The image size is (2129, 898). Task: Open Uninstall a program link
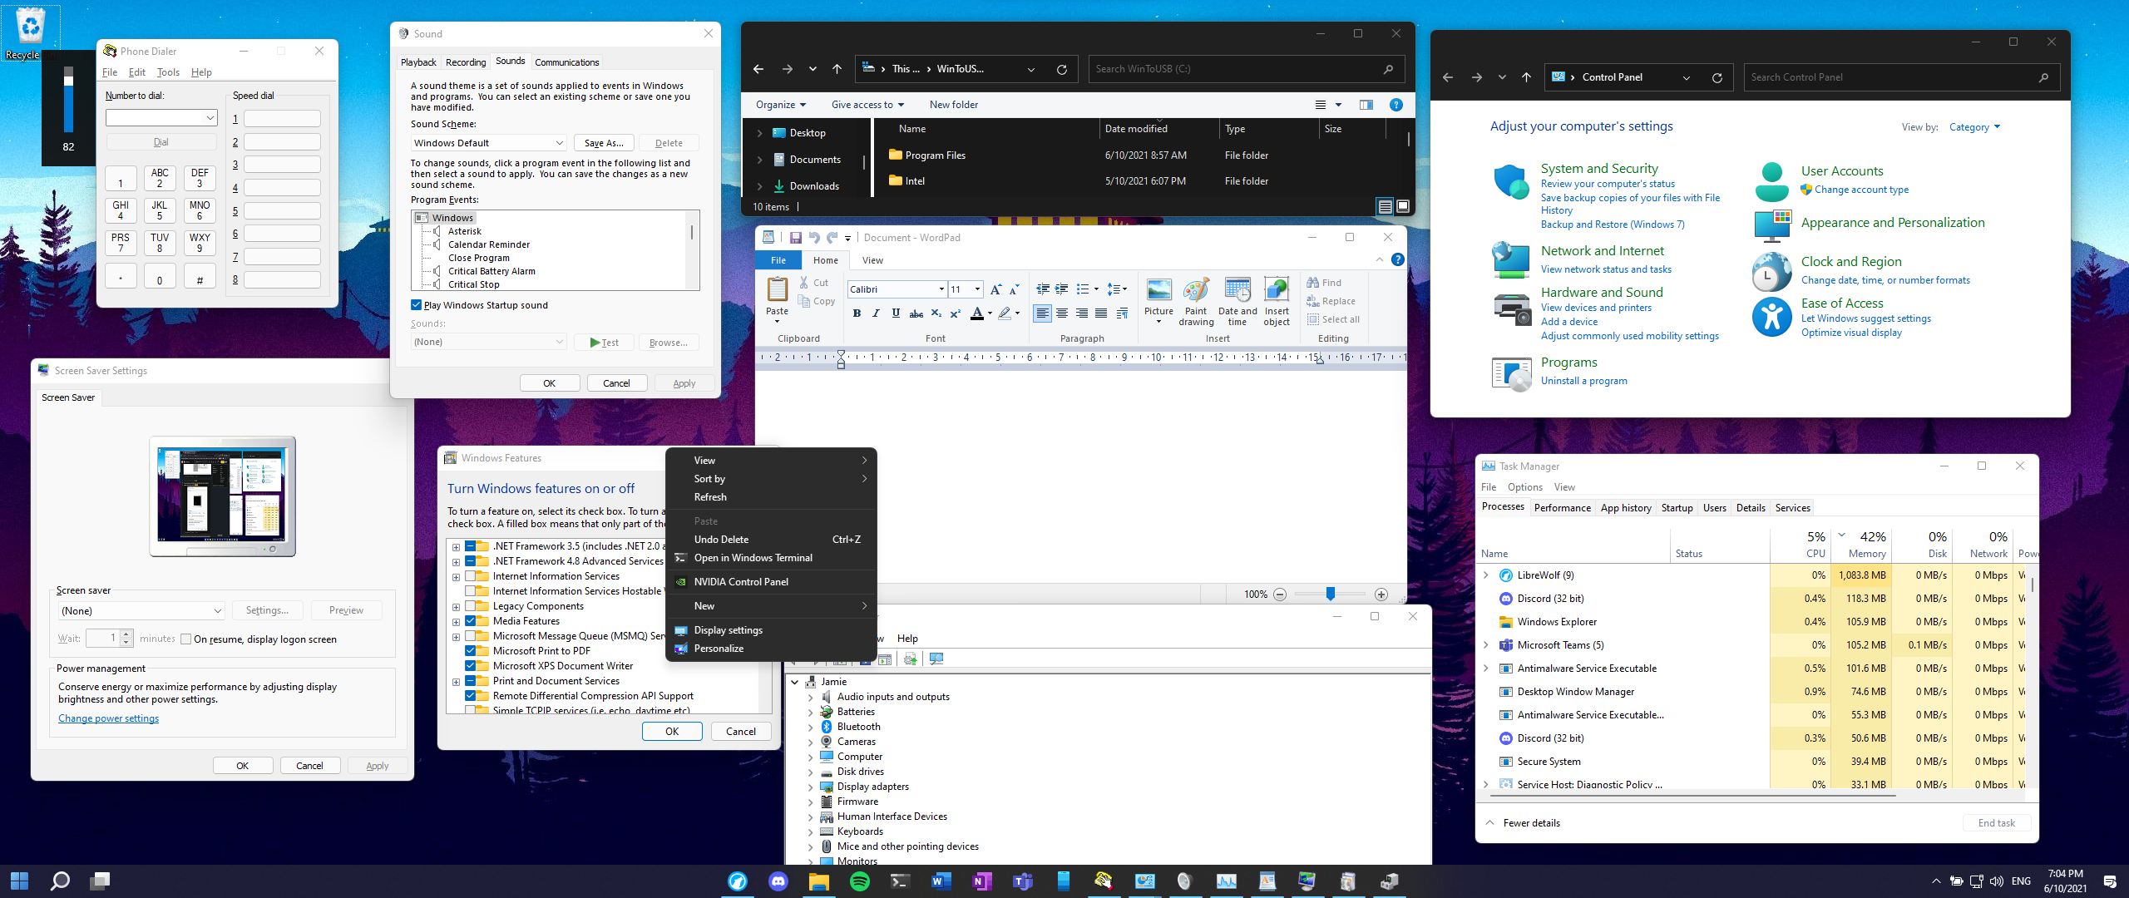coord(1583,381)
